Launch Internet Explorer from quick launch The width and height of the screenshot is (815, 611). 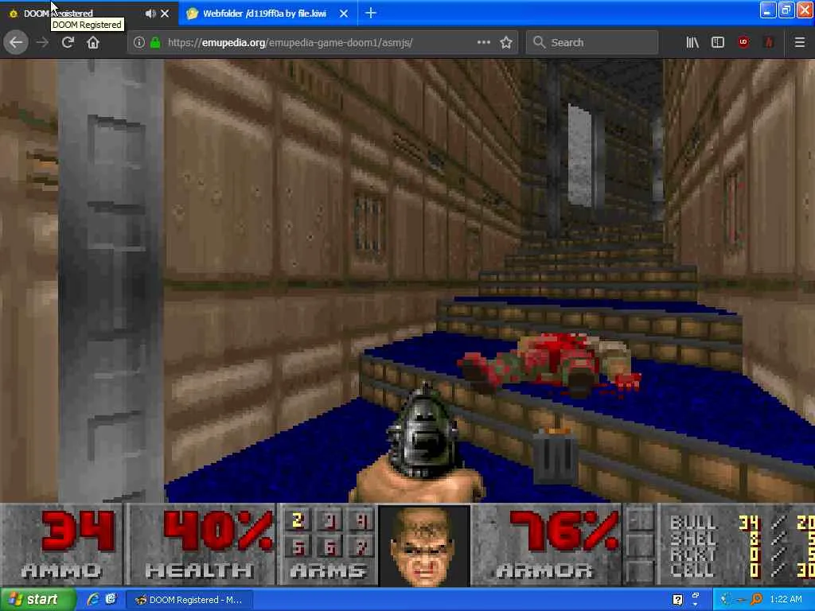pyautogui.click(x=93, y=600)
